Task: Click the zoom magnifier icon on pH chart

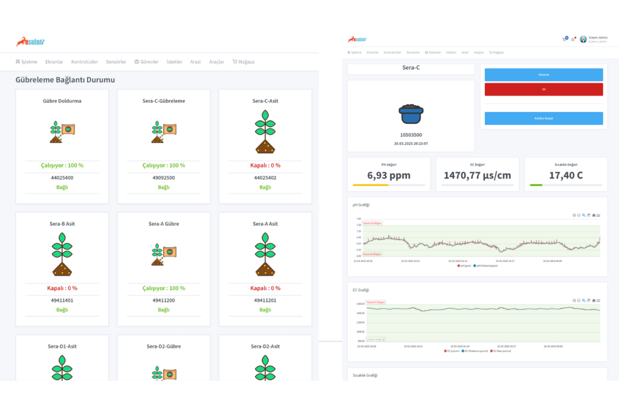Action: [584, 215]
